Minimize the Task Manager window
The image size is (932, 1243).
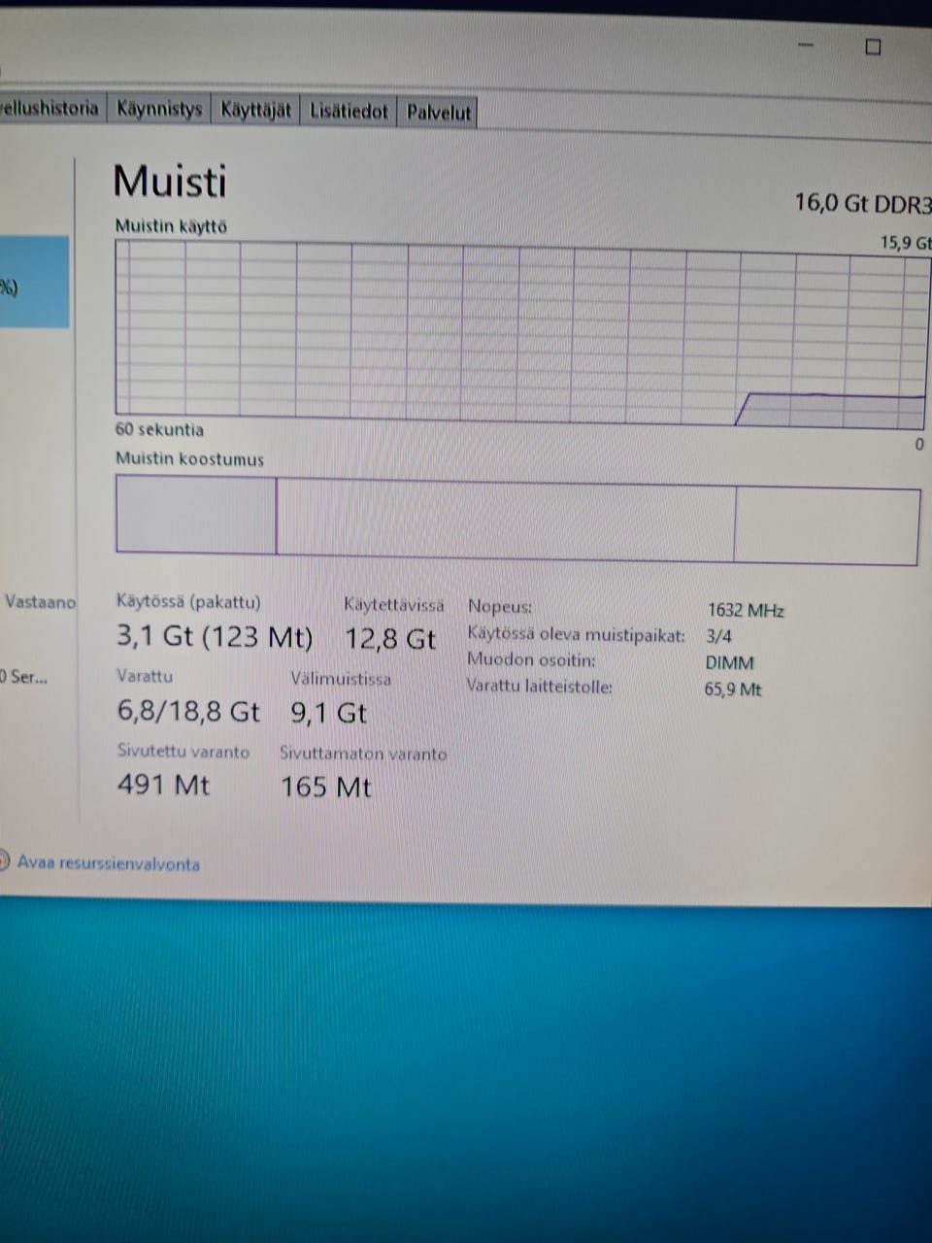806,45
